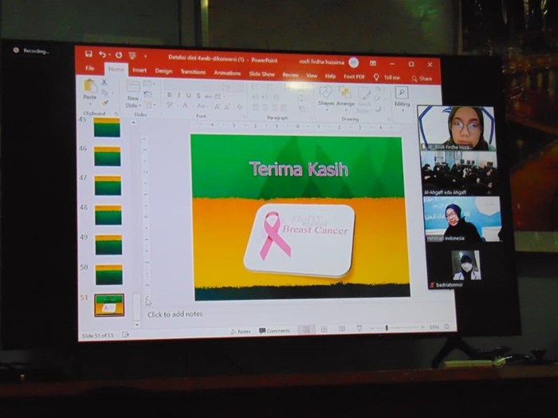The image size is (558, 418).
Task: Open the Insert ribbon tab
Action: click(139, 70)
